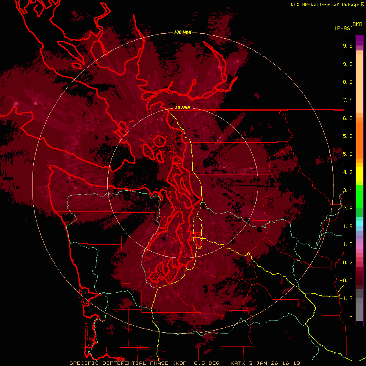Click the 50 NMI range ring label

(183, 107)
